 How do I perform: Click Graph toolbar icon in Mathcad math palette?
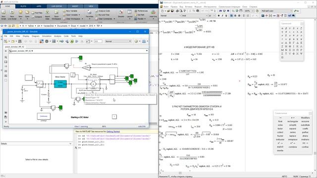(x=266, y=15)
